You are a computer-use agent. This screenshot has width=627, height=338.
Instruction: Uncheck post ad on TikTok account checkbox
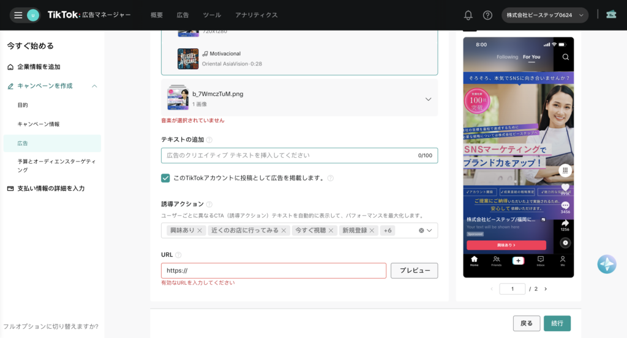[165, 178]
